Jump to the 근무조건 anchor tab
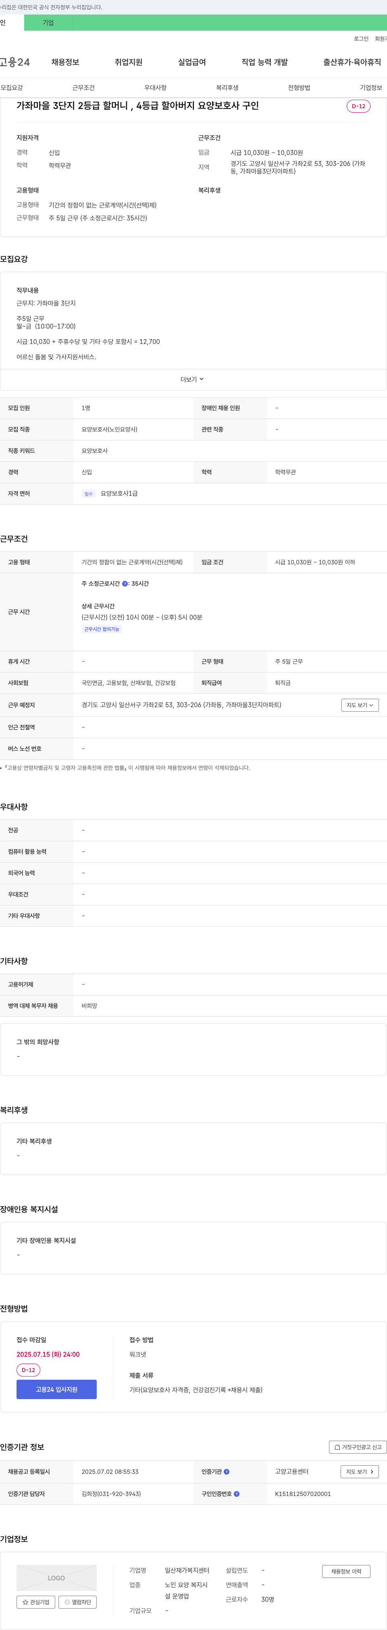 [83, 88]
